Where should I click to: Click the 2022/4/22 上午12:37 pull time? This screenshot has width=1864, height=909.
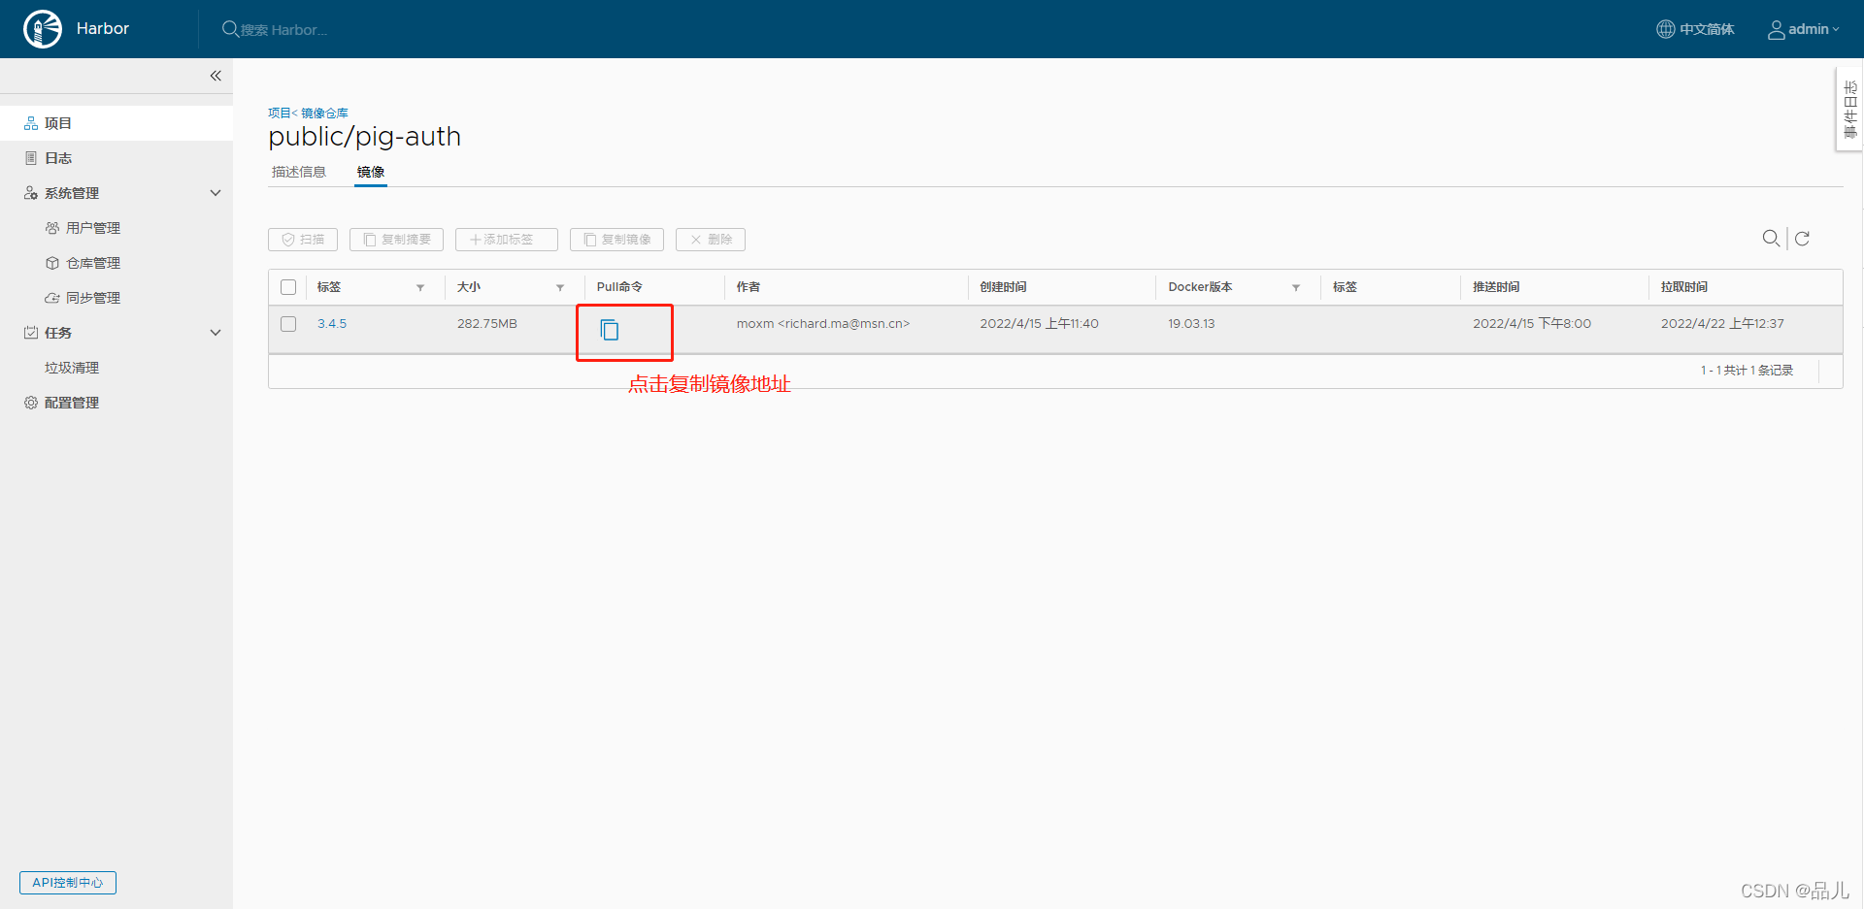tap(1722, 324)
